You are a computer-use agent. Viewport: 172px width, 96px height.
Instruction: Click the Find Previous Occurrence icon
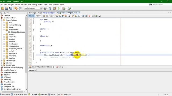click(60, 16)
